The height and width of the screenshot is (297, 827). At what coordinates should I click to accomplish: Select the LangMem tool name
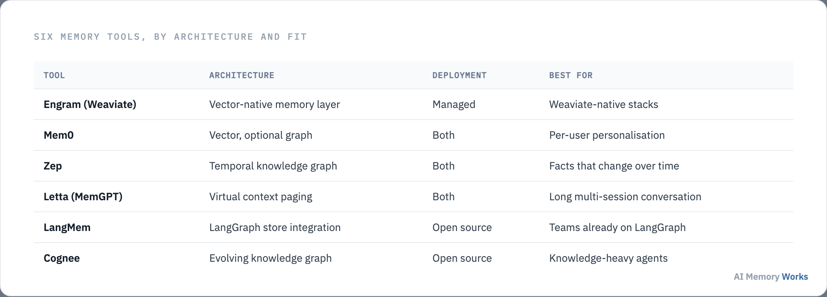click(67, 228)
